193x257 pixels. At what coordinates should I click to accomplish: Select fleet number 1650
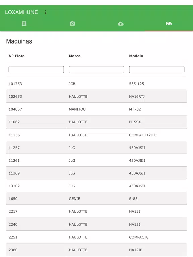click(x=13, y=199)
